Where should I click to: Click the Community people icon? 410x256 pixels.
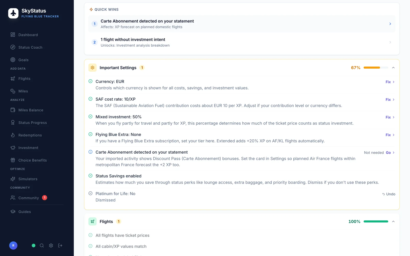[13, 198]
